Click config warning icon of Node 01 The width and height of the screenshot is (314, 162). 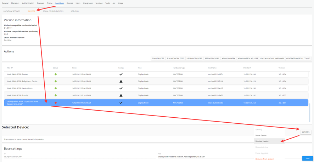click(121, 95)
